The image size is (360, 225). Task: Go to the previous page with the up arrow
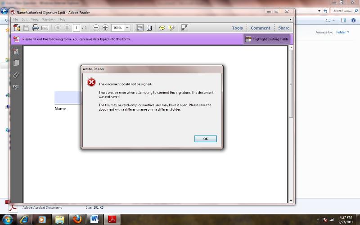[58, 28]
